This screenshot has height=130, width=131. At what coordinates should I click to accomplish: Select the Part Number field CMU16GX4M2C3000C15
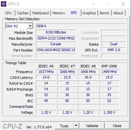56,50
